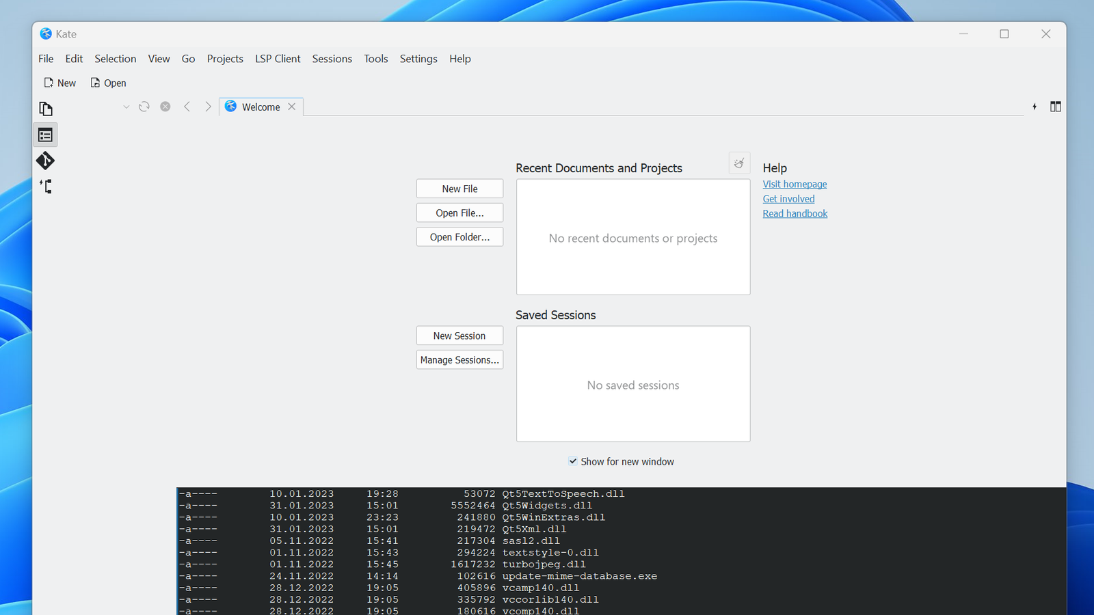Open the Documents sidebar panel

coord(45,109)
